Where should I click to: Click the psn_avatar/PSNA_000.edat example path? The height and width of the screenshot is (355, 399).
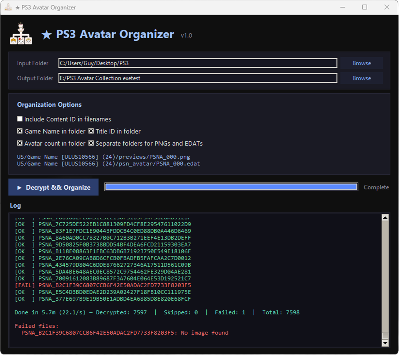(x=108, y=163)
